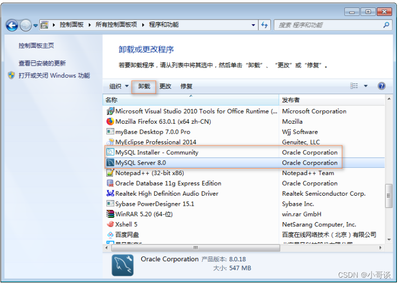Open the 组织 menu dropdown
This screenshot has height=284, width=399.
pyautogui.click(x=119, y=86)
